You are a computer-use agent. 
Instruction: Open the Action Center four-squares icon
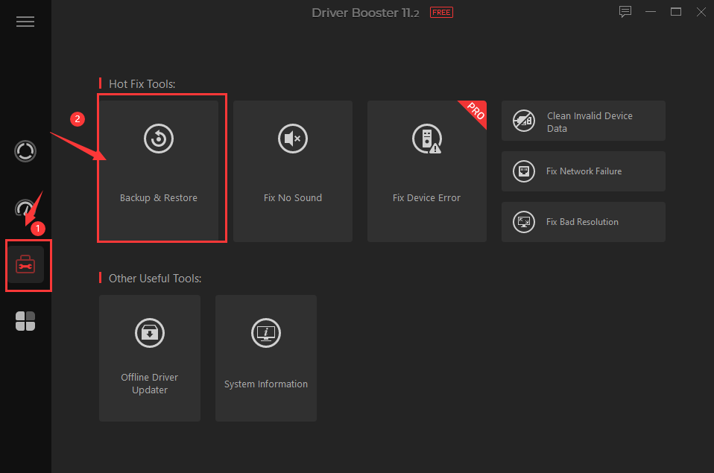point(25,321)
